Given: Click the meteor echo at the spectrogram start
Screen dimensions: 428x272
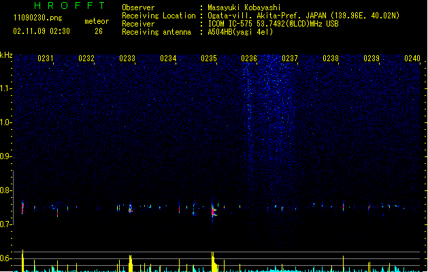Looking at the screenshot, I should tap(22, 207).
